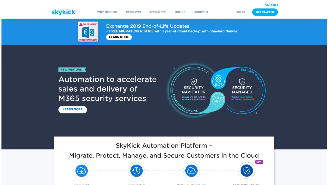Open the Resources menu

tap(157, 12)
